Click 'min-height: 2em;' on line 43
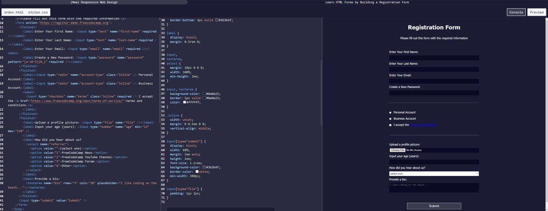This screenshot has height=211, width=548. [185, 76]
